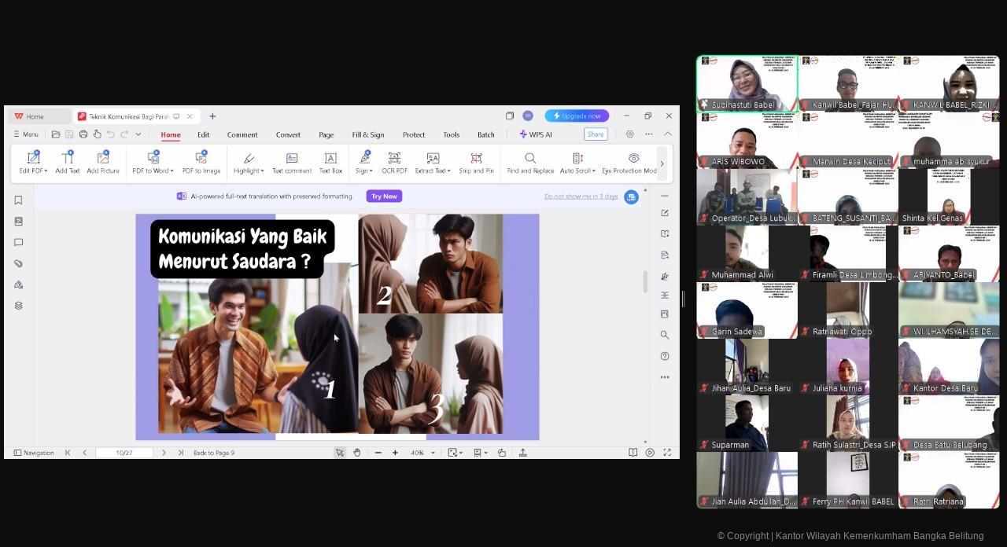1007x547 pixels.
Task: Insert a Text comment
Action: pos(292,162)
